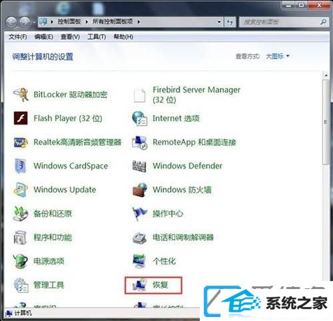Open the 工具(T) menu
333x321 pixels.
(97, 37)
